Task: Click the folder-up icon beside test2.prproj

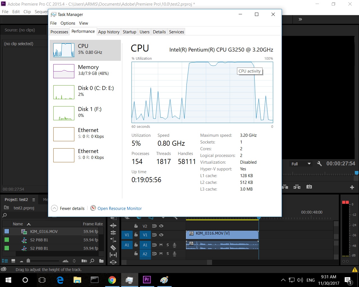Action: (6, 208)
